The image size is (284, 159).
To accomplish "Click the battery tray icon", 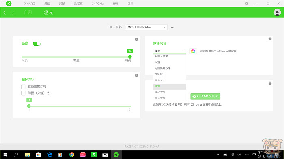I will 225,155.
